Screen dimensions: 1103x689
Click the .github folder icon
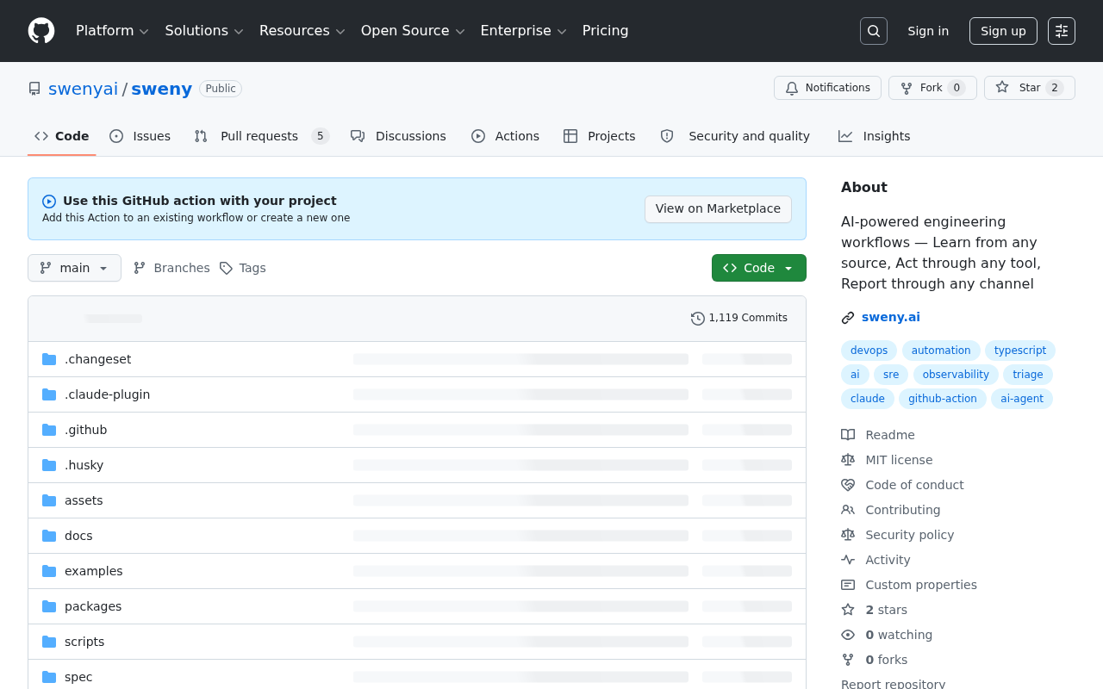[49, 430]
